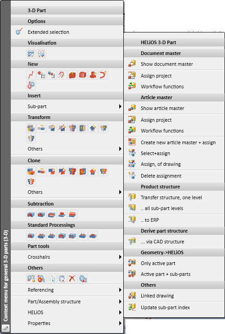This screenshot has height=334, width=225.
Task: Click the red curved pipe sweep icon
Action: pyautogui.click(x=103, y=75)
